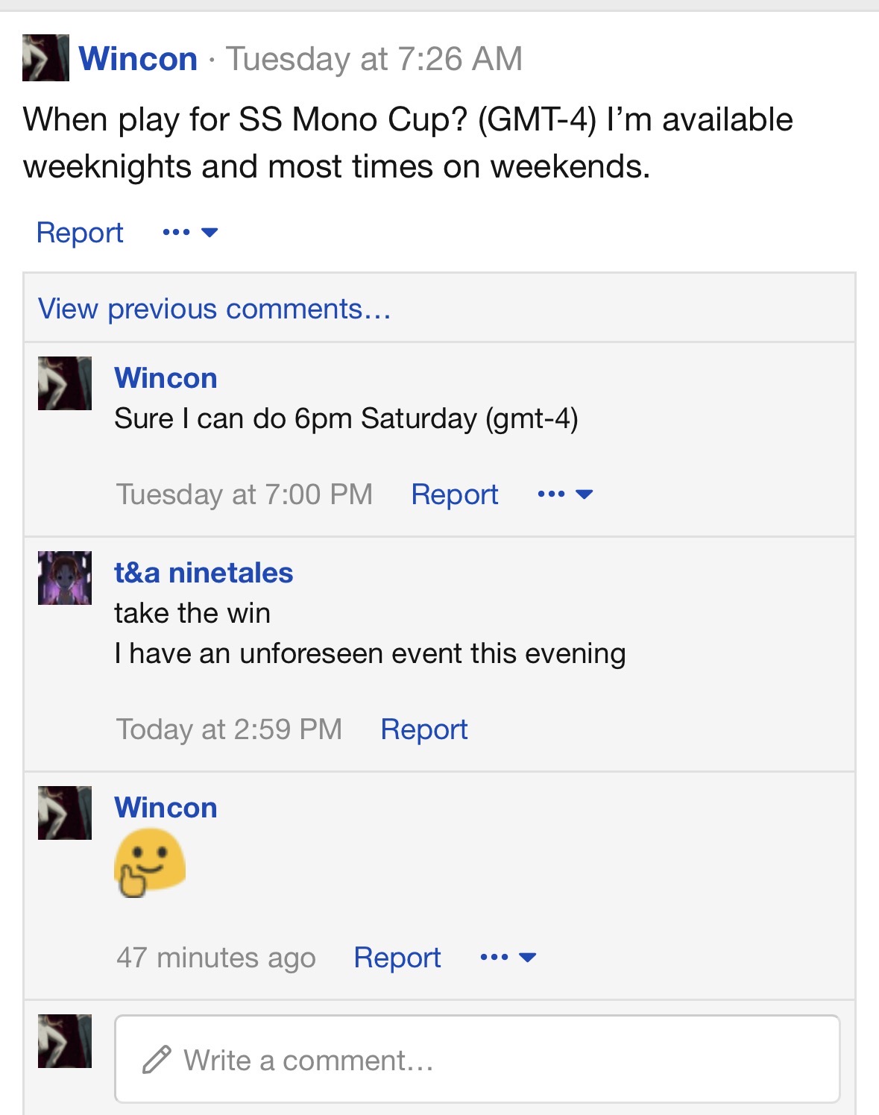This screenshot has height=1115, width=879.
Task: Report the 'take the win' comment
Action: (423, 729)
